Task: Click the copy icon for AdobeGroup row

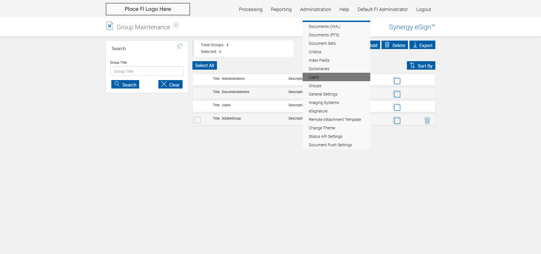Action: point(397,120)
